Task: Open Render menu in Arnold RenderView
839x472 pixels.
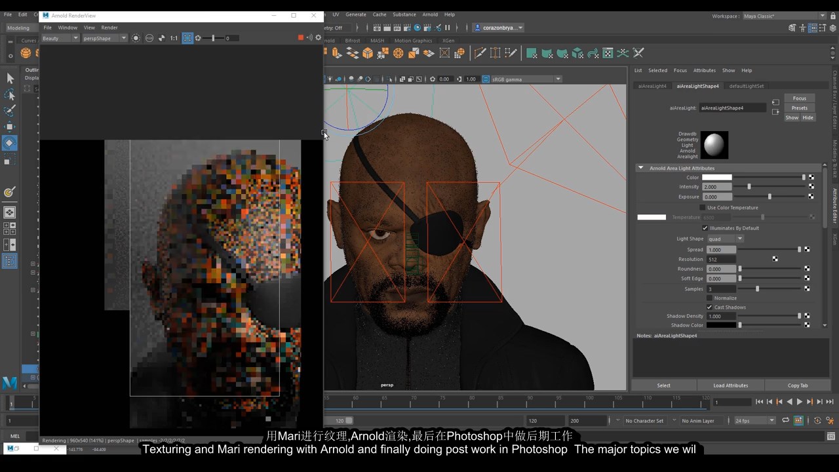Action: pos(109,28)
